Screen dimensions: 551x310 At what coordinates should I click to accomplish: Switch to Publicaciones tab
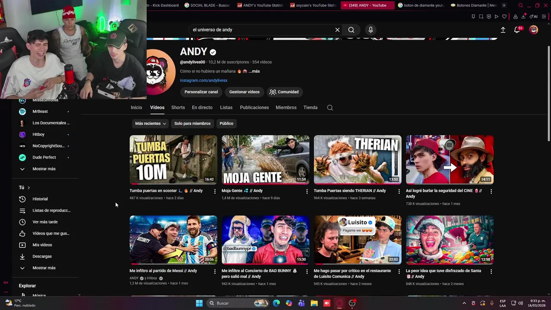[x=254, y=108]
